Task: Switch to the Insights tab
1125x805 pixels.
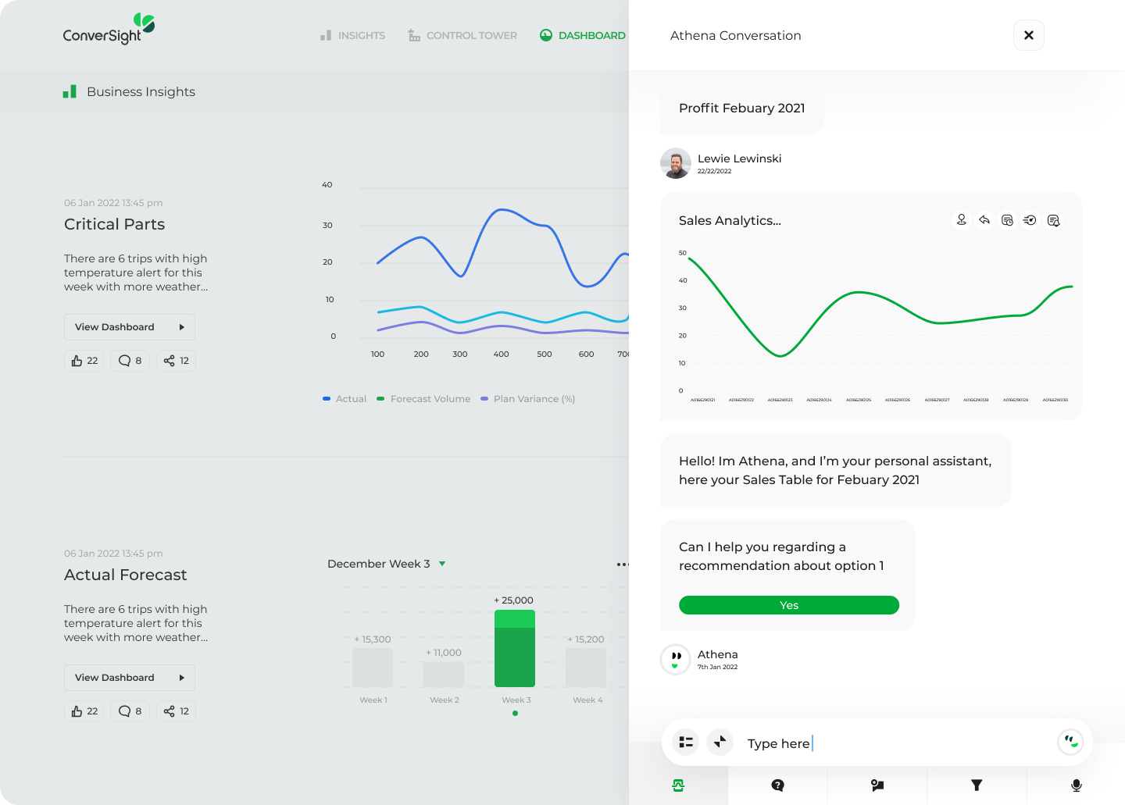Action: (353, 36)
